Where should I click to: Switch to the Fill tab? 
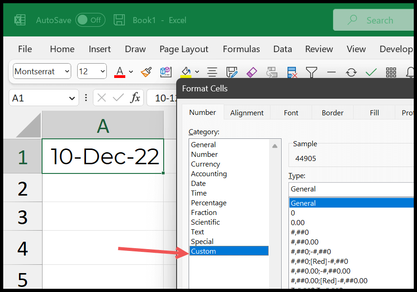tap(374, 113)
